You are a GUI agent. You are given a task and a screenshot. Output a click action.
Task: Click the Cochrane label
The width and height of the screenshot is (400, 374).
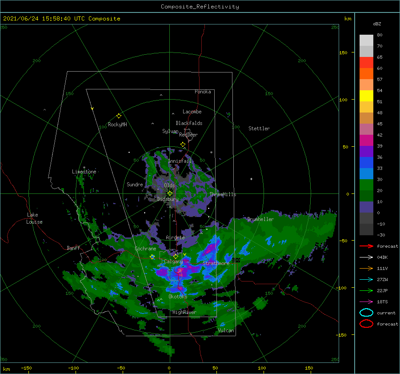tap(145, 249)
